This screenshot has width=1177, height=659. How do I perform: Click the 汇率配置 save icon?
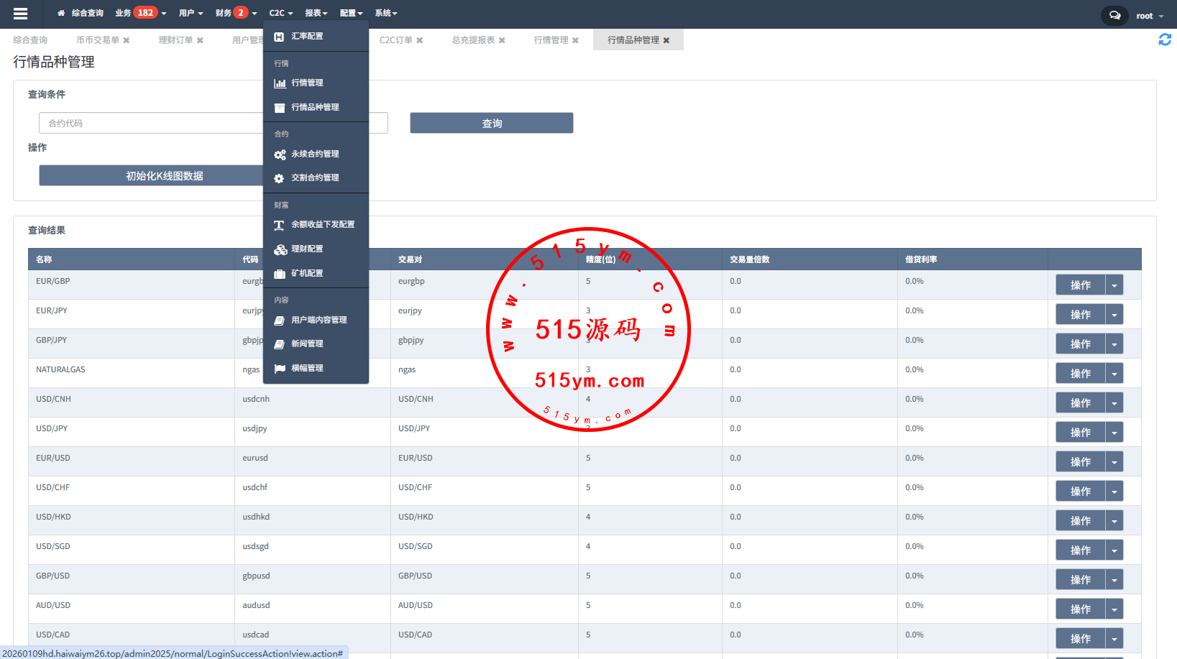tap(280, 37)
